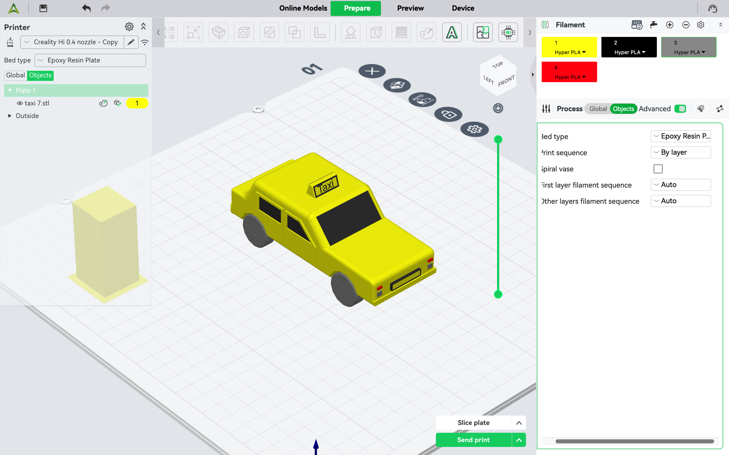Switch to the Preview tab
This screenshot has width=729, height=455.
tap(410, 8)
